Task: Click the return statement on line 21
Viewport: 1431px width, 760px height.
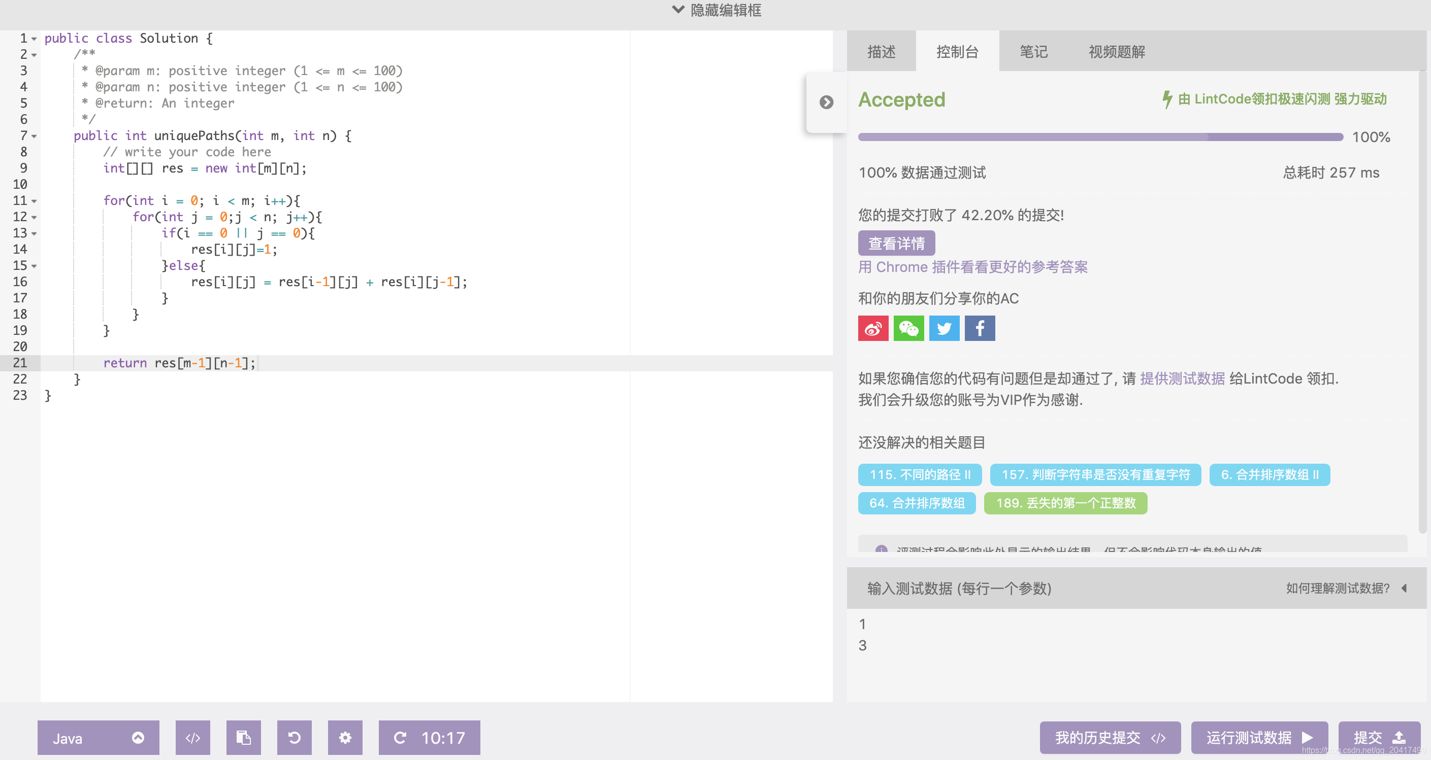Action: pyautogui.click(x=179, y=363)
